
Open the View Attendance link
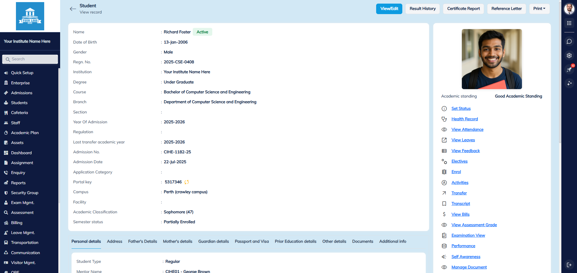click(x=467, y=130)
